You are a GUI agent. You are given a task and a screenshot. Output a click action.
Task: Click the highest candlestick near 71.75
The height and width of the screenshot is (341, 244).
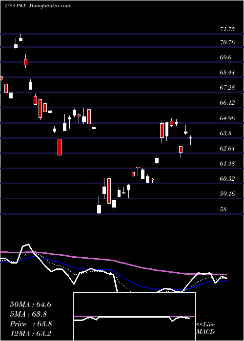tap(20, 38)
